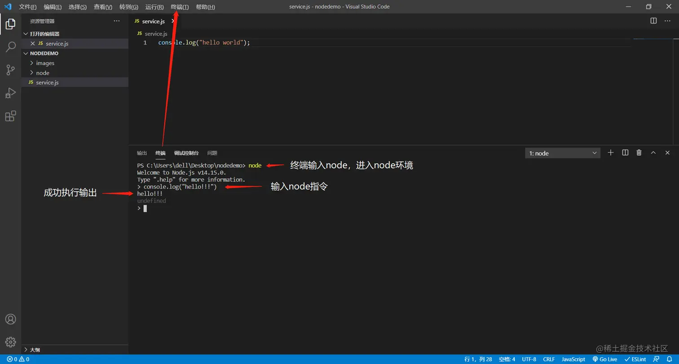Image resolution: width=679 pixels, height=364 pixels.
Task: Change cursor position Ln 1 Col 28
Action: point(478,359)
